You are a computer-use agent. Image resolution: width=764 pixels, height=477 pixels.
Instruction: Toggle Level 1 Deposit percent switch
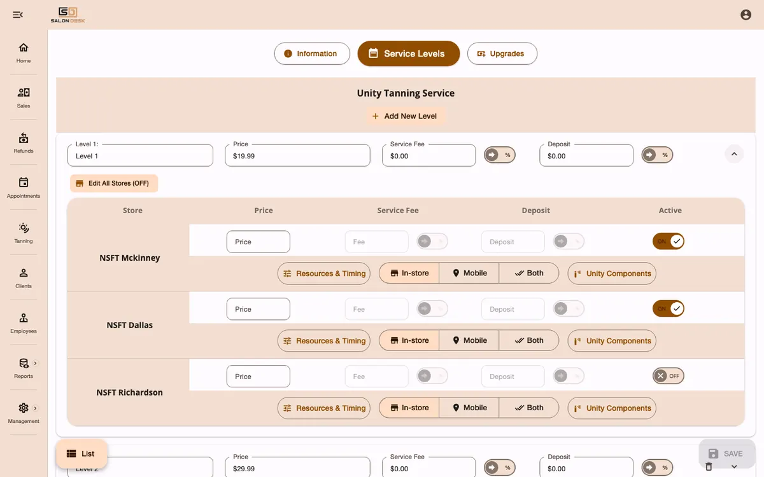pos(657,155)
